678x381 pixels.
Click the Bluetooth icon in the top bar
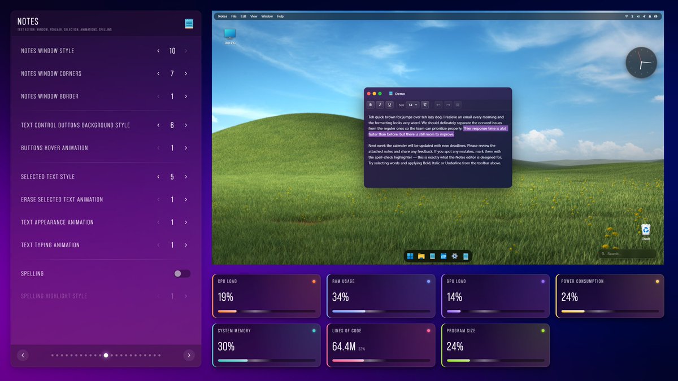pos(632,16)
